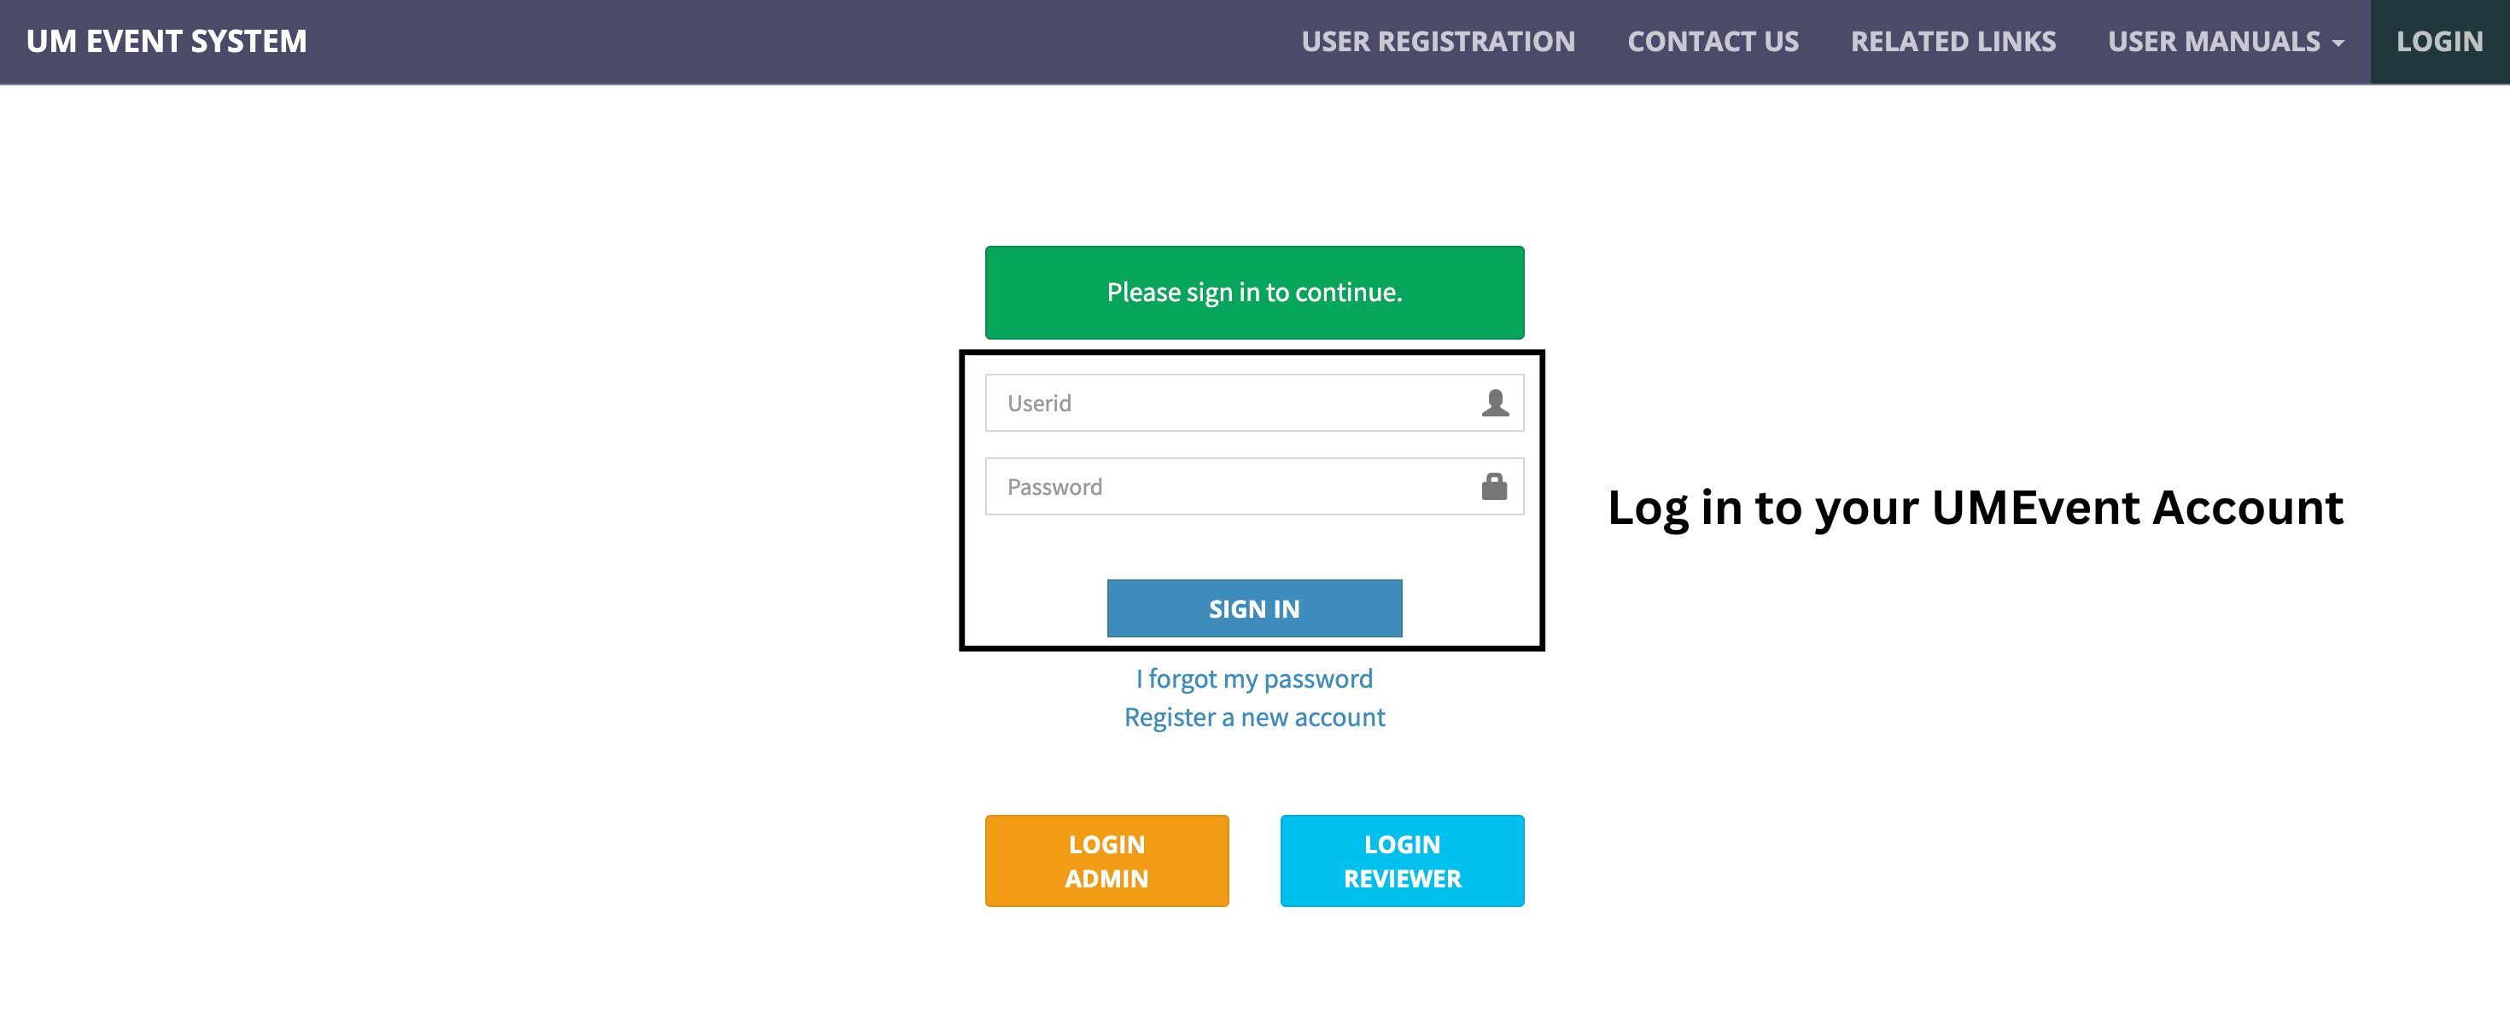Focus the Password text field
This screenshot has height=1012, width=2510.
(1228, 487)
